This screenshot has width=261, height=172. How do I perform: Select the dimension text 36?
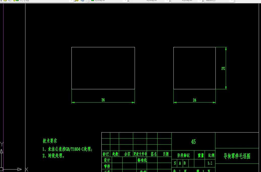[x=103, y=100]
